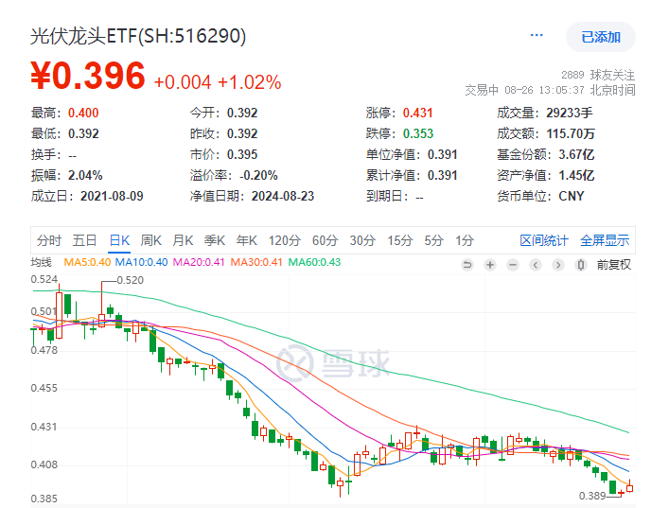Image resolution: width=651 pixels, height=508 pixels.
Task: Click the 最高 value 0.400
Action: click(x=83, y=113)
